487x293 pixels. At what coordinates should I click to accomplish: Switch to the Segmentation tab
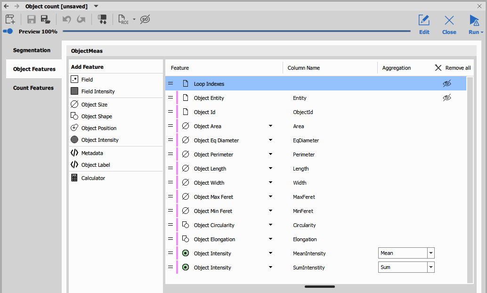(x=32, y=50)
